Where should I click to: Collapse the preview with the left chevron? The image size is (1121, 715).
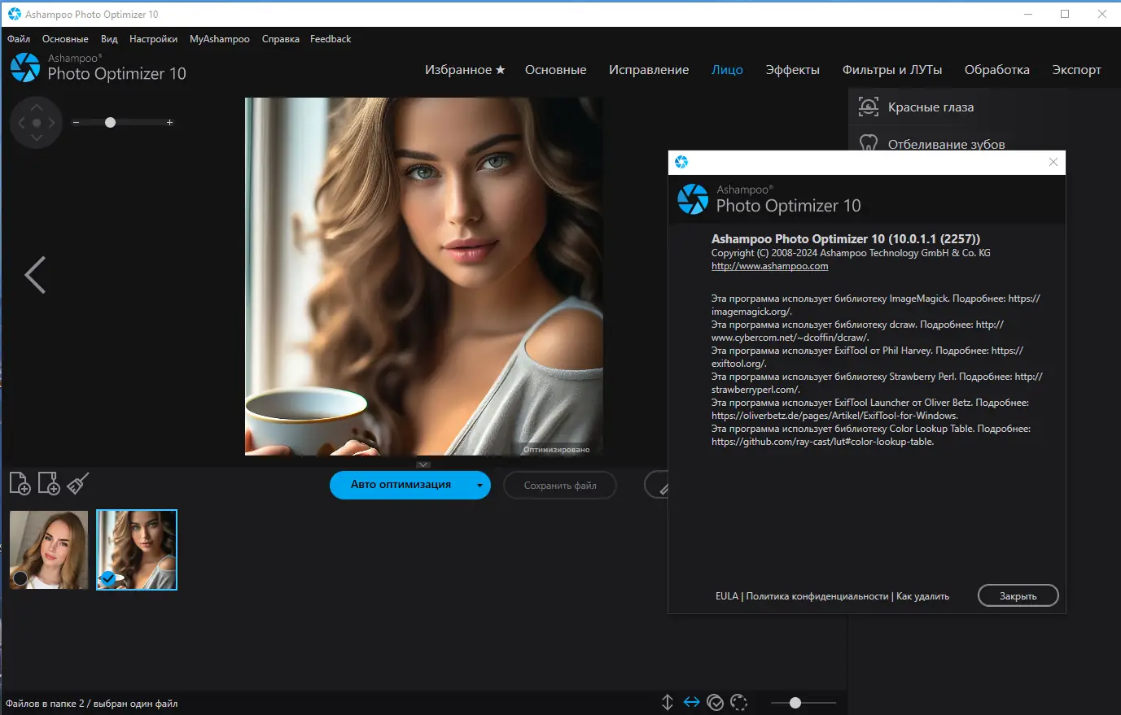[x=35, y=275]
